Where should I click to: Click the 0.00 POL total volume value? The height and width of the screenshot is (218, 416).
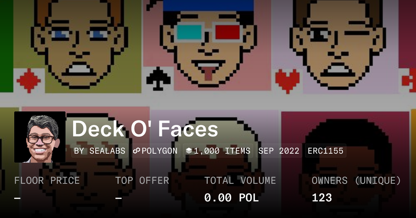tap(232, 198)
